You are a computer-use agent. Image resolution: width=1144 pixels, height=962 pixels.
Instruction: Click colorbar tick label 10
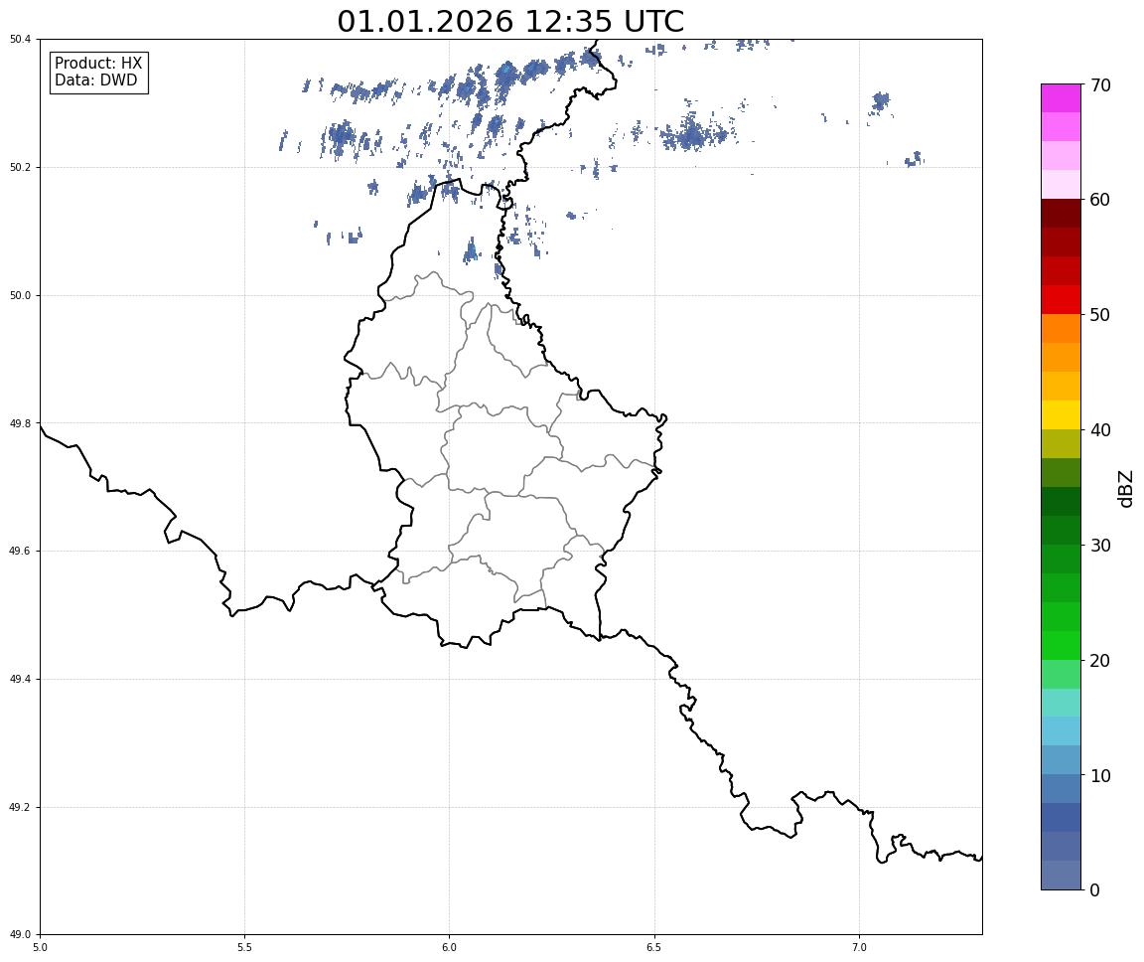pyautogui.click(x=1100, y=776)
